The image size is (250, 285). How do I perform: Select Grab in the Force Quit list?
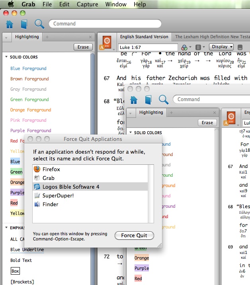[x=90, y=178]
